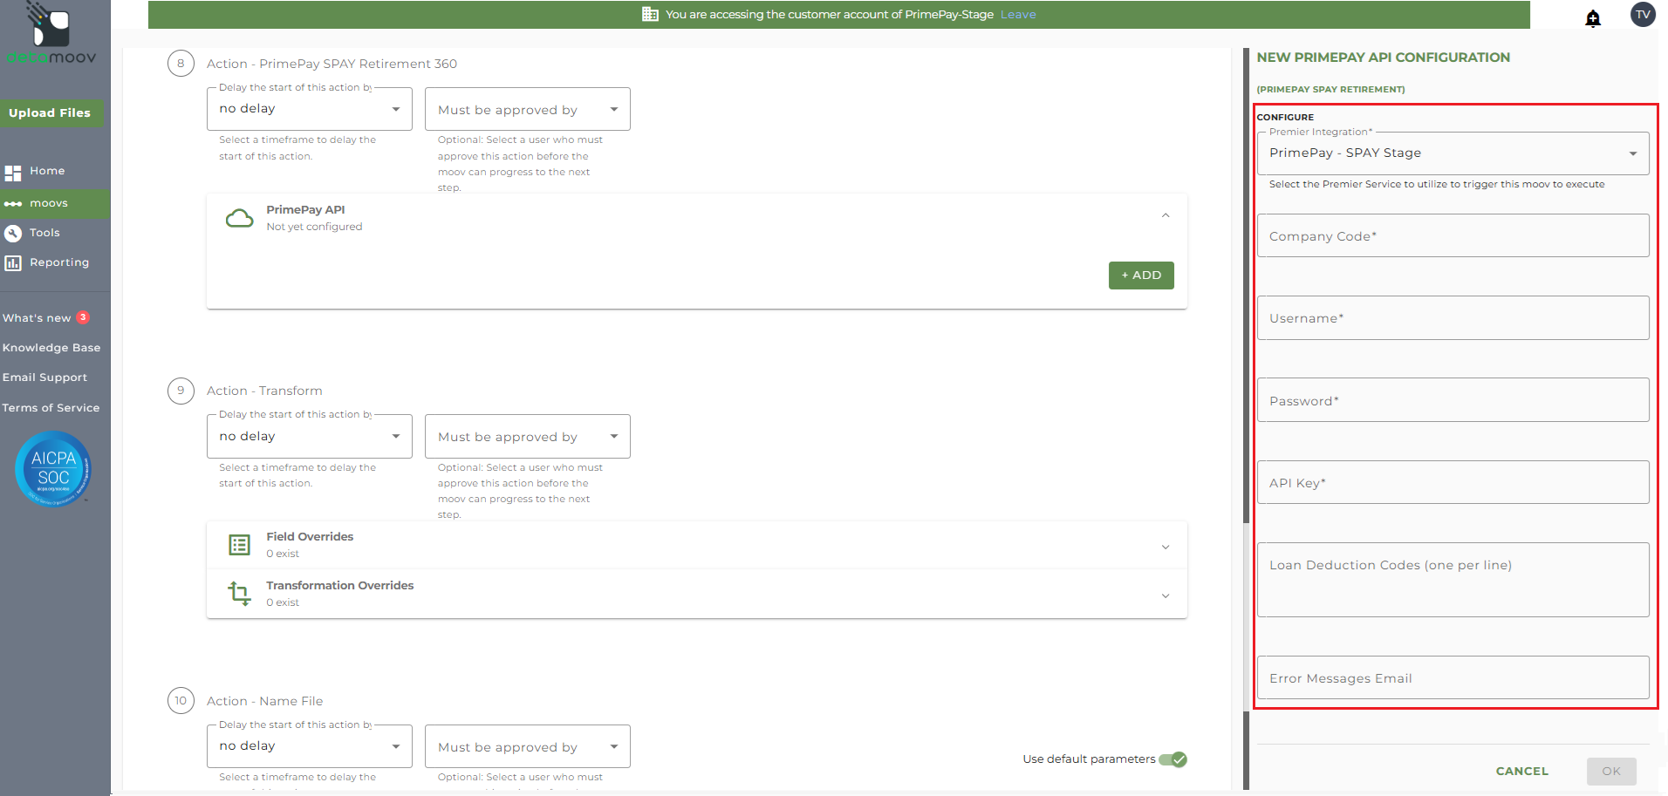Expand the Transformation Overrides section
Image resolution: width=1668 pixels, height=796 pixels.
(x=1166, y=595)
